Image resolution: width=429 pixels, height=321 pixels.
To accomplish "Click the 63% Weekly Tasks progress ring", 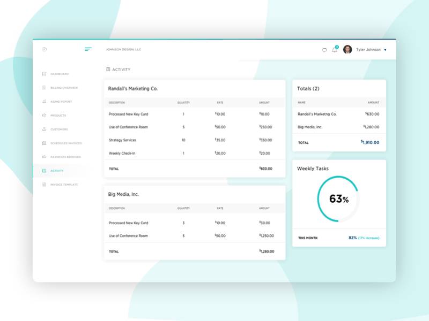I will pyautogui.click(x=338, y=198).
